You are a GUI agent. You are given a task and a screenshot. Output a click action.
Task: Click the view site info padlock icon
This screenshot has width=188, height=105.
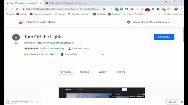(x=23, y=9)
